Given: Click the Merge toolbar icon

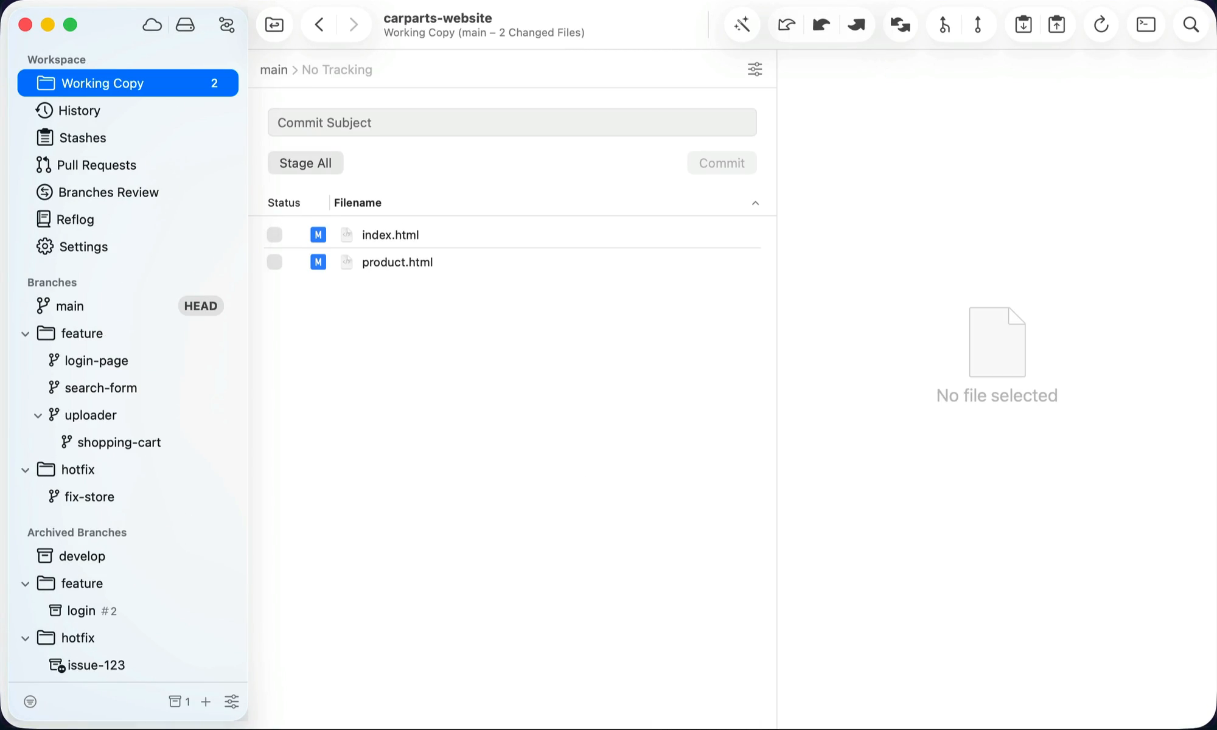Looking at the screenshot, I should coord(944,24).
